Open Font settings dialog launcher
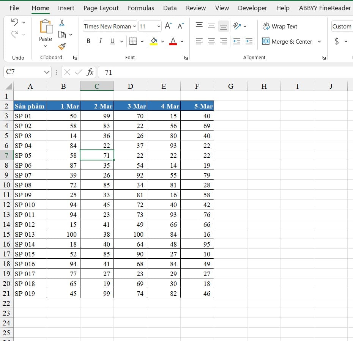 pyautogui.click(x=186, y=58)
